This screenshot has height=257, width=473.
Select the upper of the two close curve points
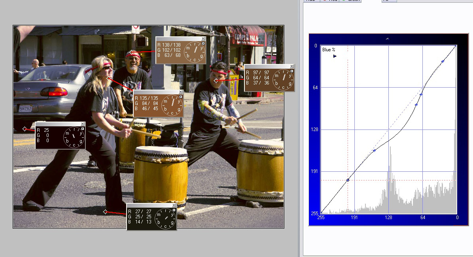click(x=421, y=95)
